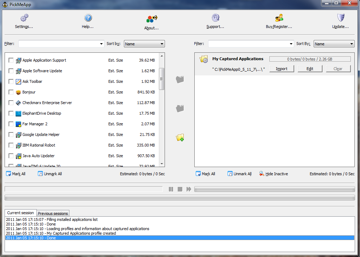Screen dimensions: 360x257
Task: Open Buy/Register people icon
Action: tap(279, 18)
